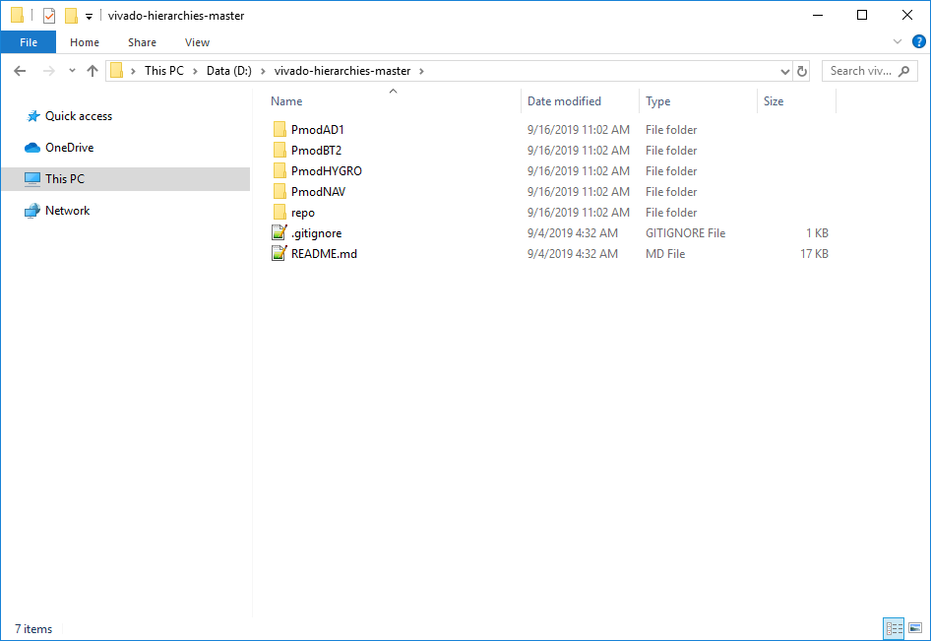Open the Help question mark icon
This screenshot has height=641, width=931.
click(x=918, y=41)
